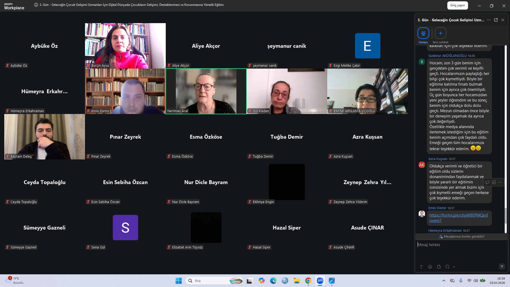Click the şeymanur canik name label
This screenshot has height=287, width=510.
(262, 65)
